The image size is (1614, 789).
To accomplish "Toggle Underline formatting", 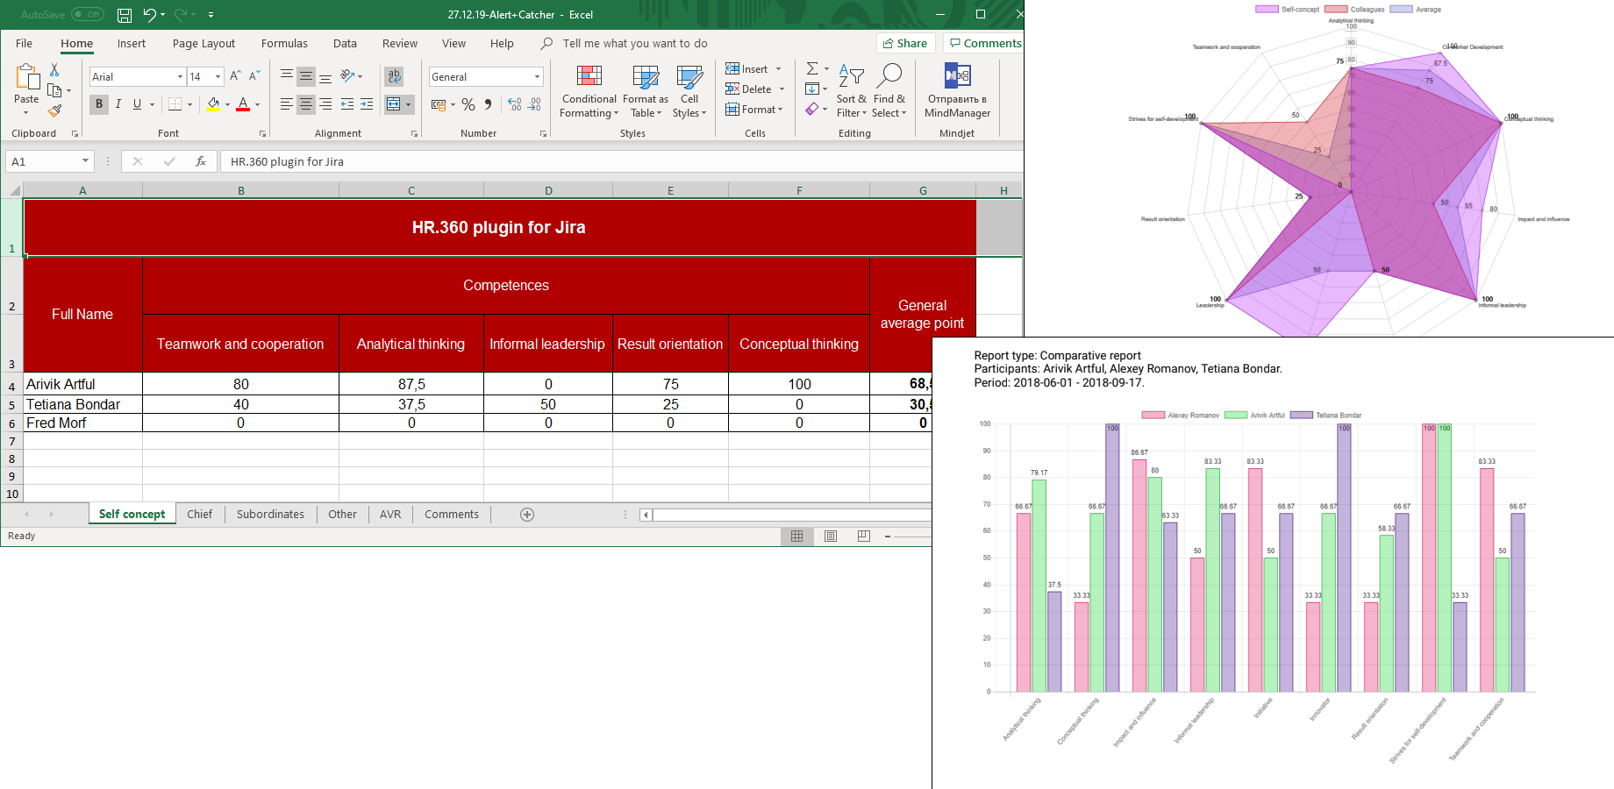I will (137, 104).
